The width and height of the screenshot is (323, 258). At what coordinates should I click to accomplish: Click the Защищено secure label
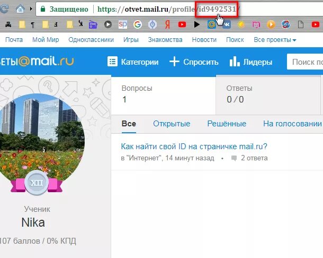(x=69, y=9)
